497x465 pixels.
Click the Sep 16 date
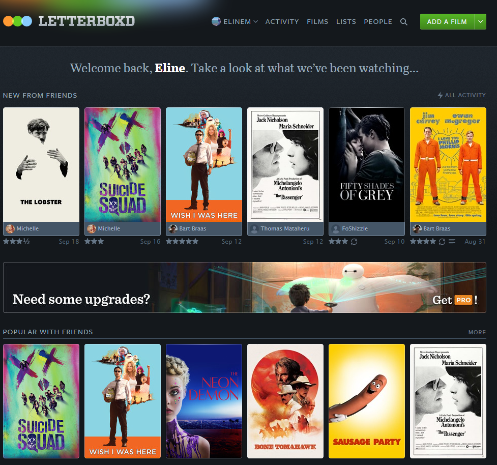click(150, 242)
